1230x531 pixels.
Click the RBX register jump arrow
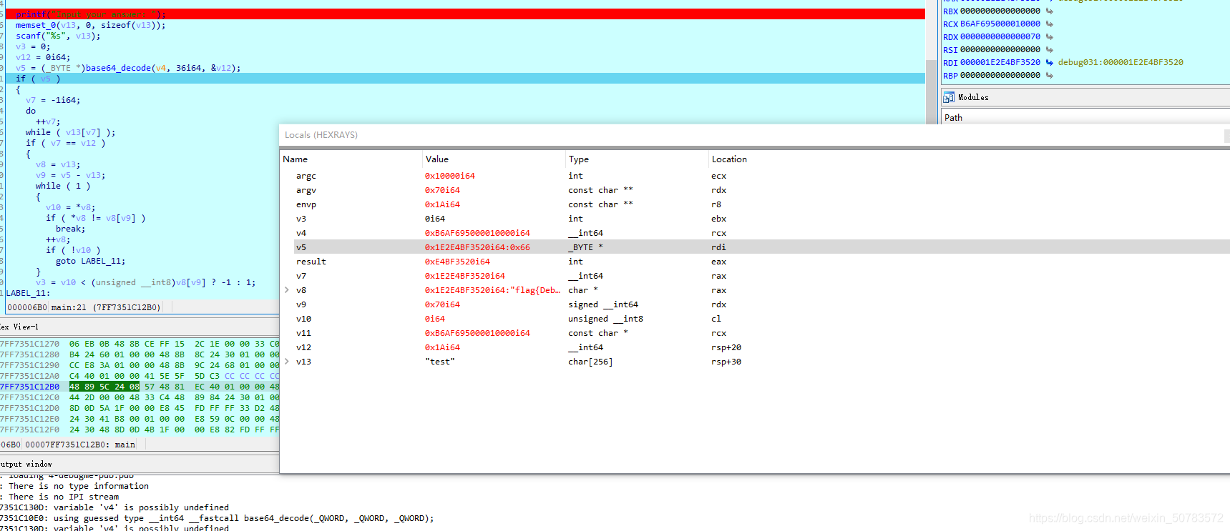[x=1049, y=11]
